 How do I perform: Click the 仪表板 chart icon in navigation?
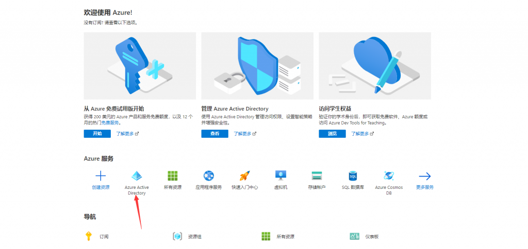click(355, 236)
